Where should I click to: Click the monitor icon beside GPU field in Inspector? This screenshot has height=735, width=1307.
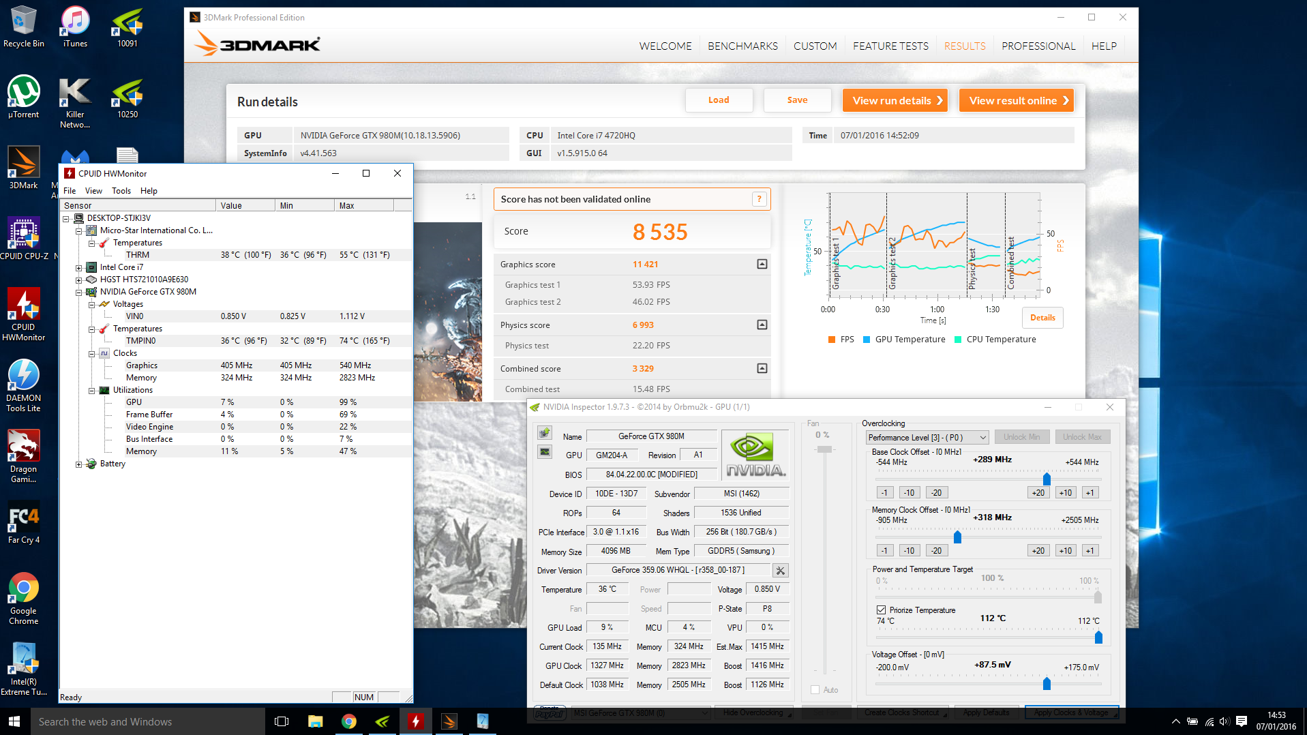(x=545, y=452)
